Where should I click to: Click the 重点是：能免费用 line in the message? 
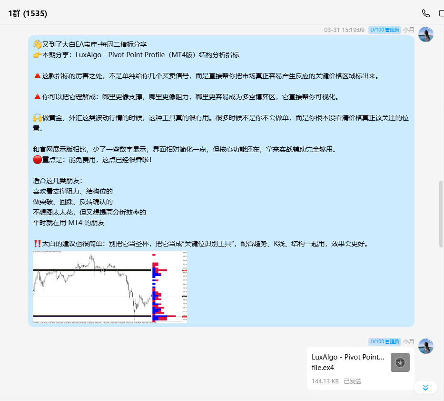(x=93, y=160)
